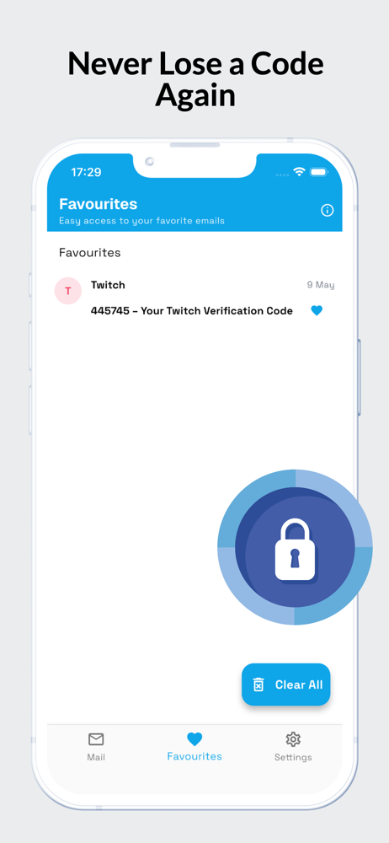The height and width of the screenshot is (843, 389).
Task: Unfavourite the Twitch email via heart icon
Action: [x=317, y=310]
